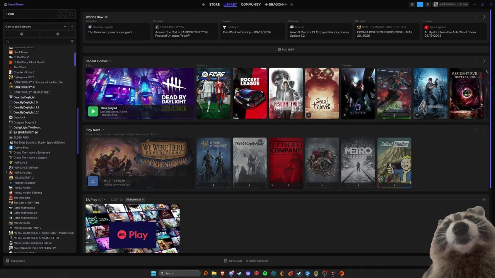Click the EA SPORTS FC 26 cover
The height and width of the screenshot is (278, 495).
coord(213,93)
